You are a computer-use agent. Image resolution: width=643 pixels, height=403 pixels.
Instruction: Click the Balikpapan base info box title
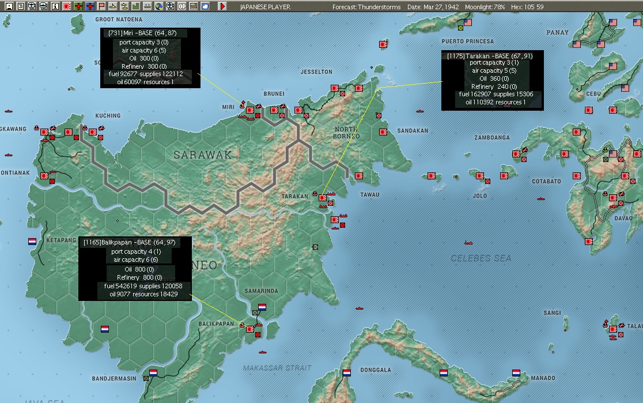tap(129, 242)
